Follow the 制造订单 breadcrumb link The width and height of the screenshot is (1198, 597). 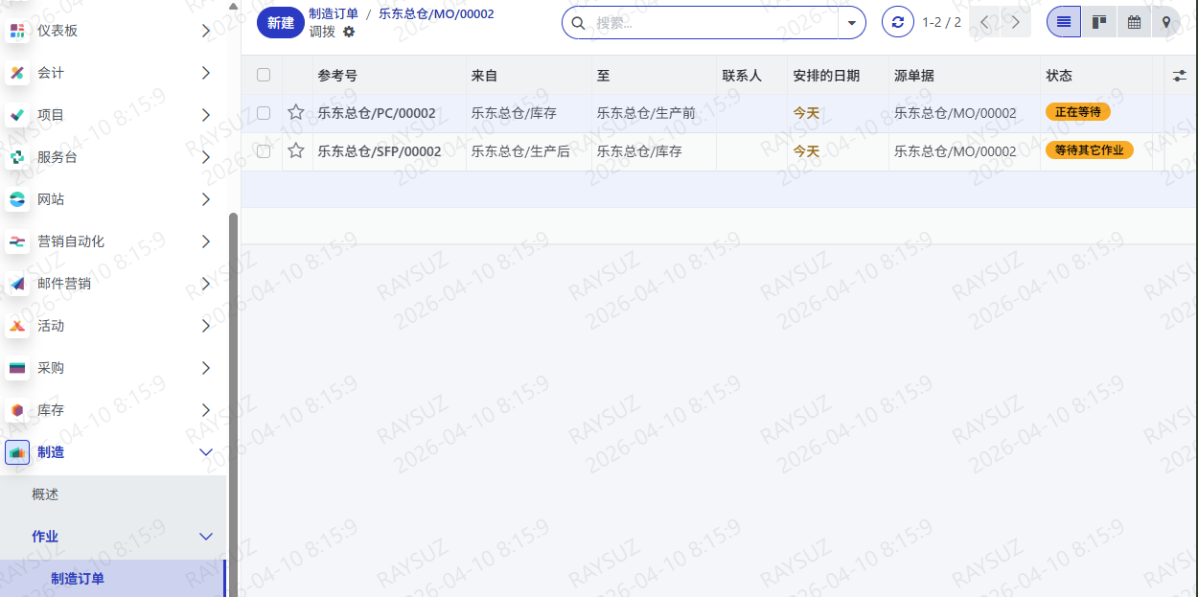(x=334, y=13)
